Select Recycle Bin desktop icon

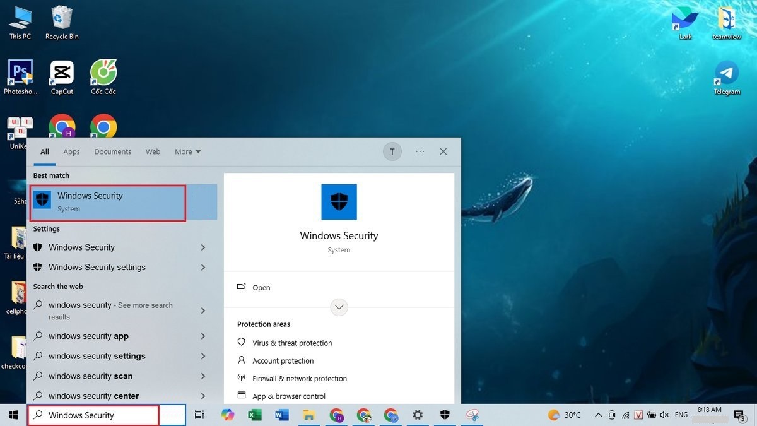pyautogui.click(x=62, y=23)
